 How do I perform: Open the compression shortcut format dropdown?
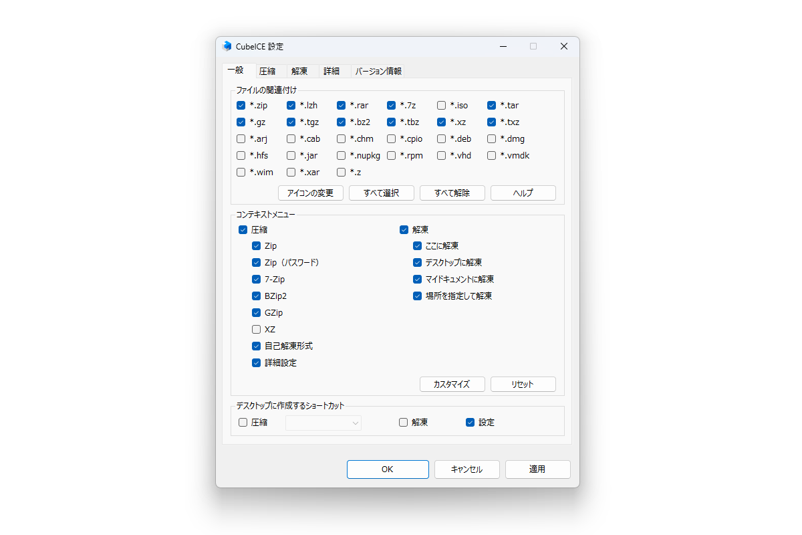323,423
